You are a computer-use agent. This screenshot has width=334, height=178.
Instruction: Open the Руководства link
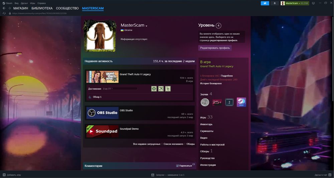(207, 158)
